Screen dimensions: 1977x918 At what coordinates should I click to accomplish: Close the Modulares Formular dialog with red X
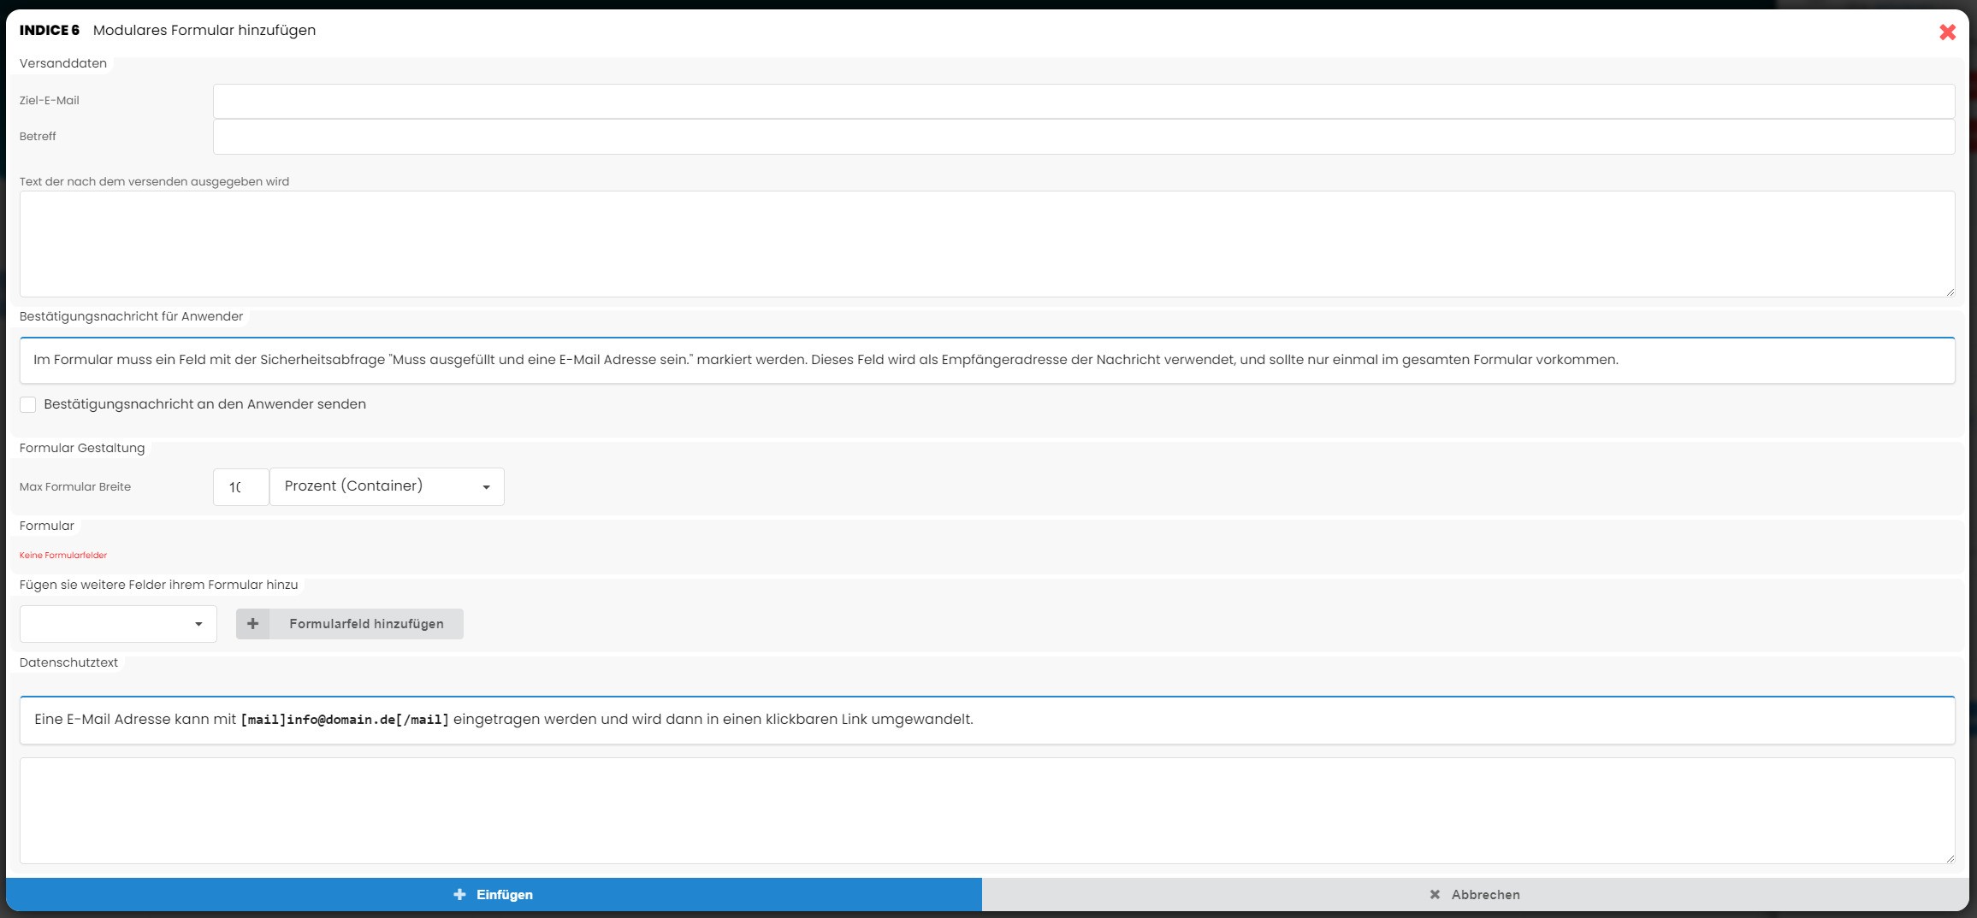point(1947,32)
